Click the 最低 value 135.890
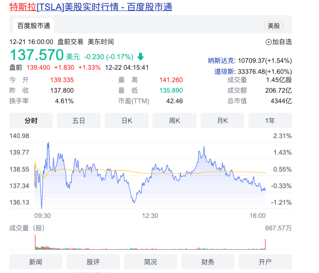Viewport: 319px width, 273px height. coord(171,90)
